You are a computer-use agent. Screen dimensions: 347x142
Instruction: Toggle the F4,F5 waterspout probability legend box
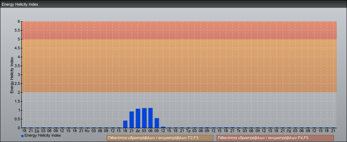[x=275, y=138]
